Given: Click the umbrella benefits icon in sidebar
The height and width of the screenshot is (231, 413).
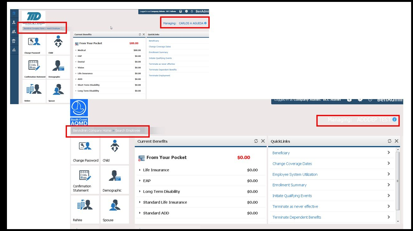Looking at the screenshot, I should [x=14, y=41].
